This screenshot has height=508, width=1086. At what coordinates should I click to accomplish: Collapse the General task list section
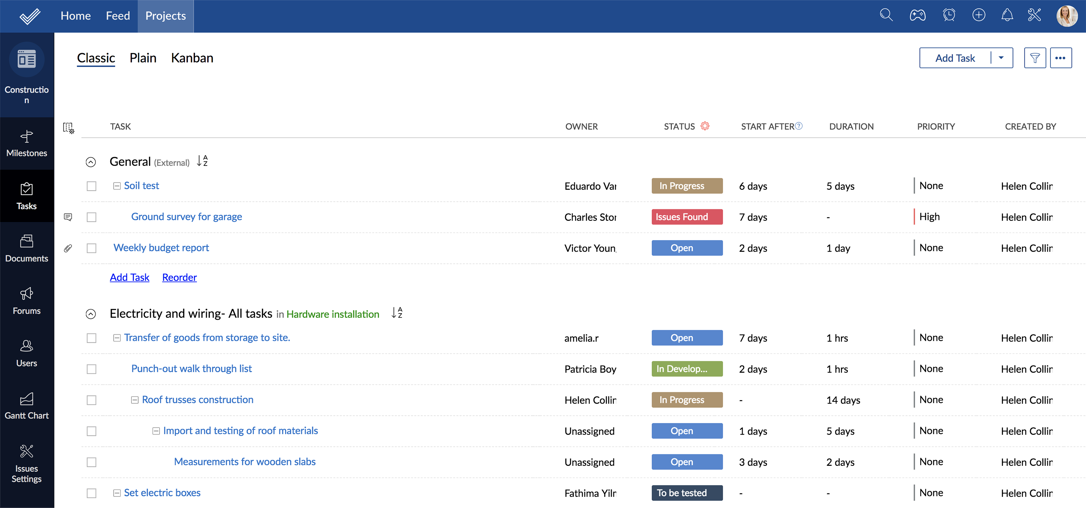(x=91, y=162)
